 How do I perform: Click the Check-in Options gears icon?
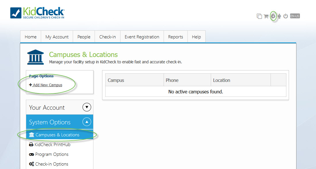31,164
